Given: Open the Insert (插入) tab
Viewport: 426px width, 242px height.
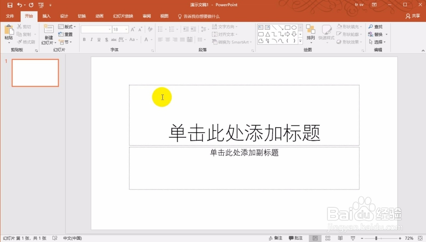Looking at the screenshot, I should [x=46, y=16].
